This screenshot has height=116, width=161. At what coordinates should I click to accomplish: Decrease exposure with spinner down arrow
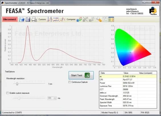pyautogui.click(x=55, y=99)
